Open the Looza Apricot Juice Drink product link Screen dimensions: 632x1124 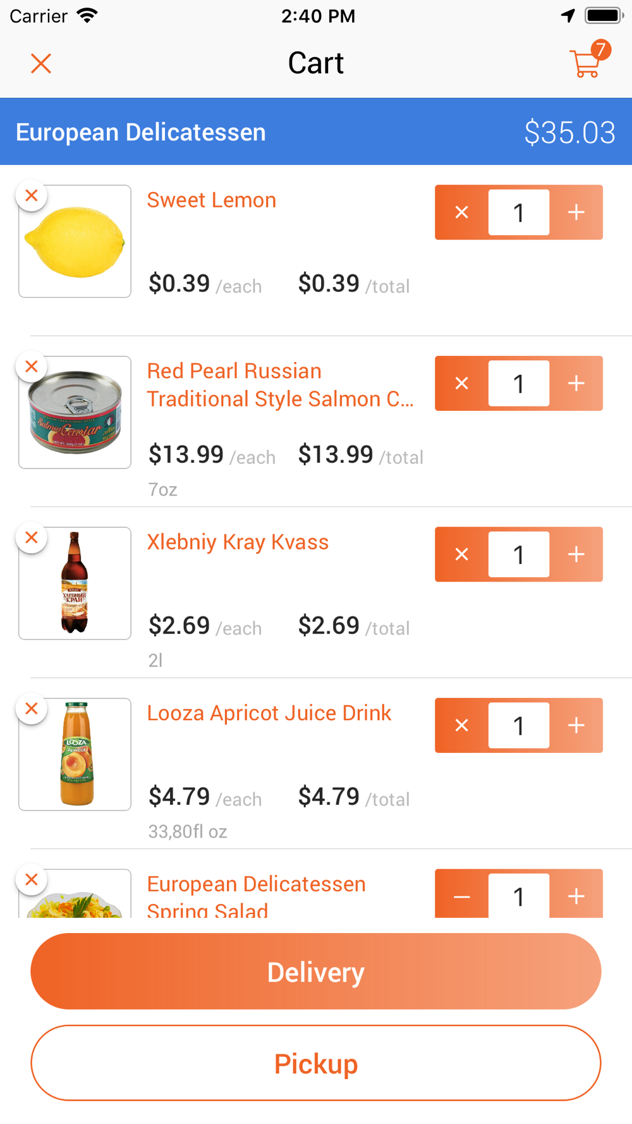[x=269, y=713]
